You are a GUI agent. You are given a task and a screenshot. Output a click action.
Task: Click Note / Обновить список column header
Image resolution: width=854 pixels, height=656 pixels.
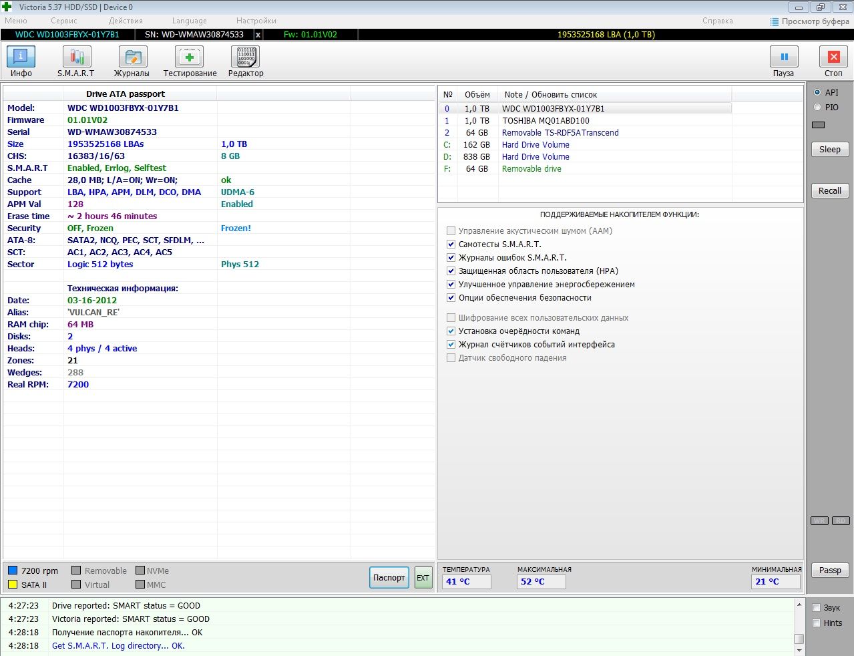click(x=615, y=95)
